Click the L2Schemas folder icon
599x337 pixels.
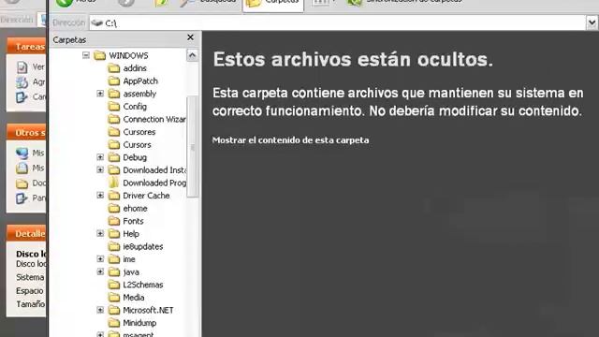(x=114, y=285)
